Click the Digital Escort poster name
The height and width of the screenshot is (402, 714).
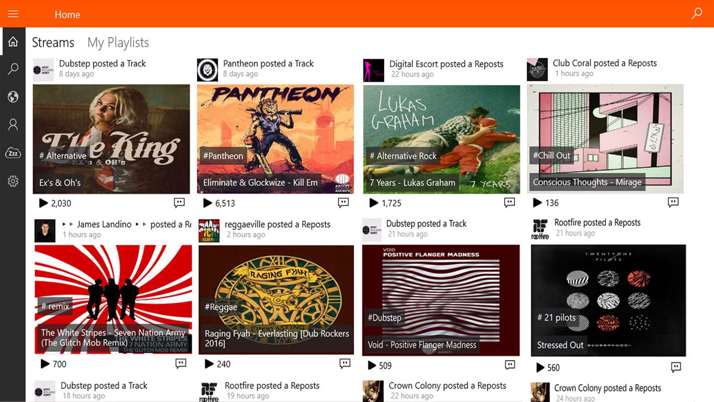click(413, 64)
